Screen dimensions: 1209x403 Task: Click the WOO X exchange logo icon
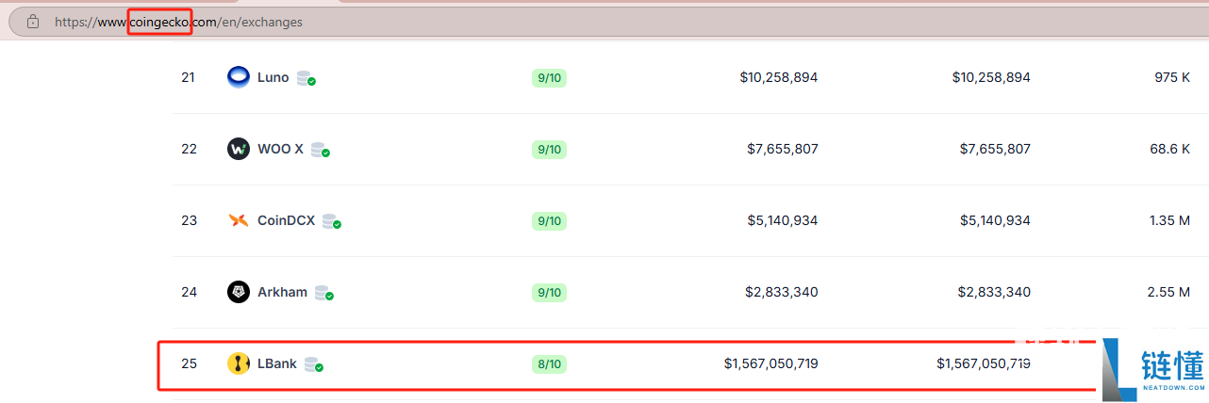[239, 149]
